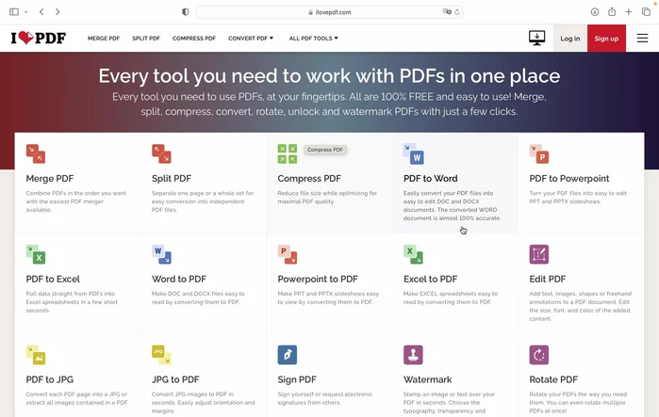
Task: Expand the Convert PDF dropdown
Action: pos(251,39)
